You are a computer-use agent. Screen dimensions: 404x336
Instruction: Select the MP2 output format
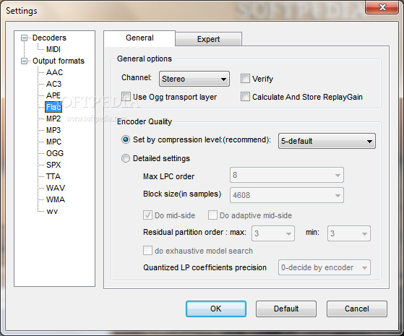click(x=53, y=119)
